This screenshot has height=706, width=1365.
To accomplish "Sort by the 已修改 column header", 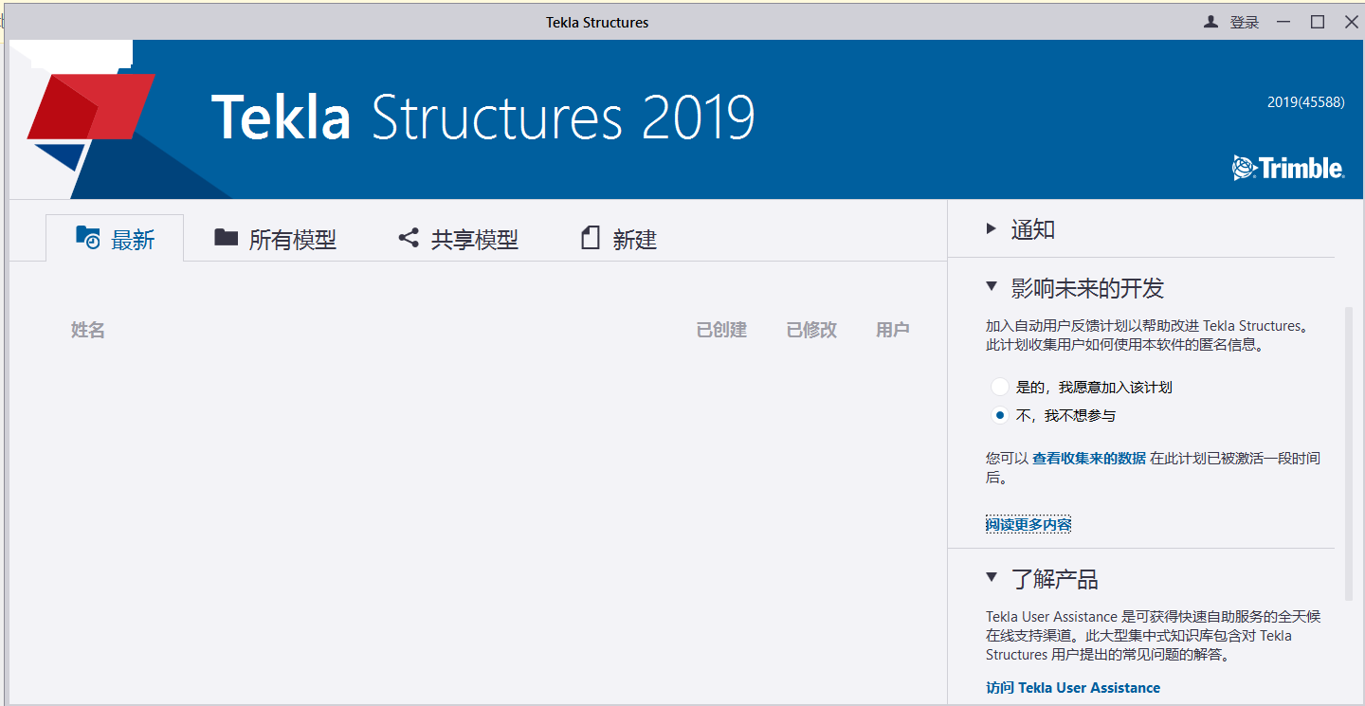I will (x=811, y=330).
